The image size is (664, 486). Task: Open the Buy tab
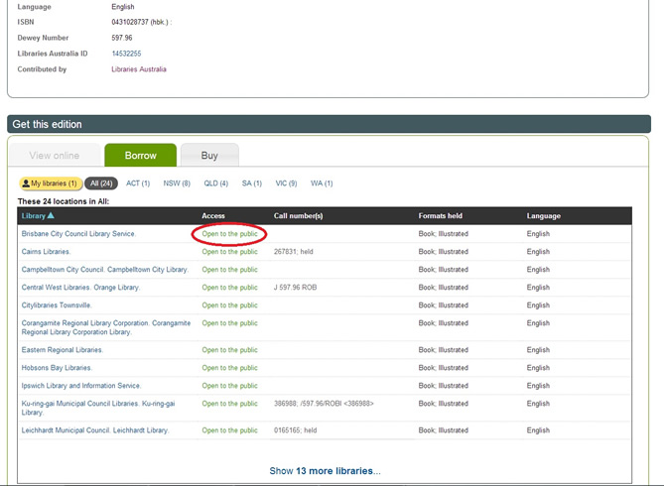pos(209,156)
